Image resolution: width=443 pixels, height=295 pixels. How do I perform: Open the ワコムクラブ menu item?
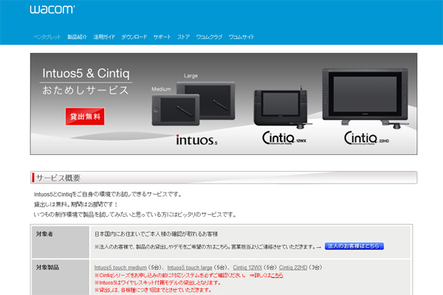point(209,37)
